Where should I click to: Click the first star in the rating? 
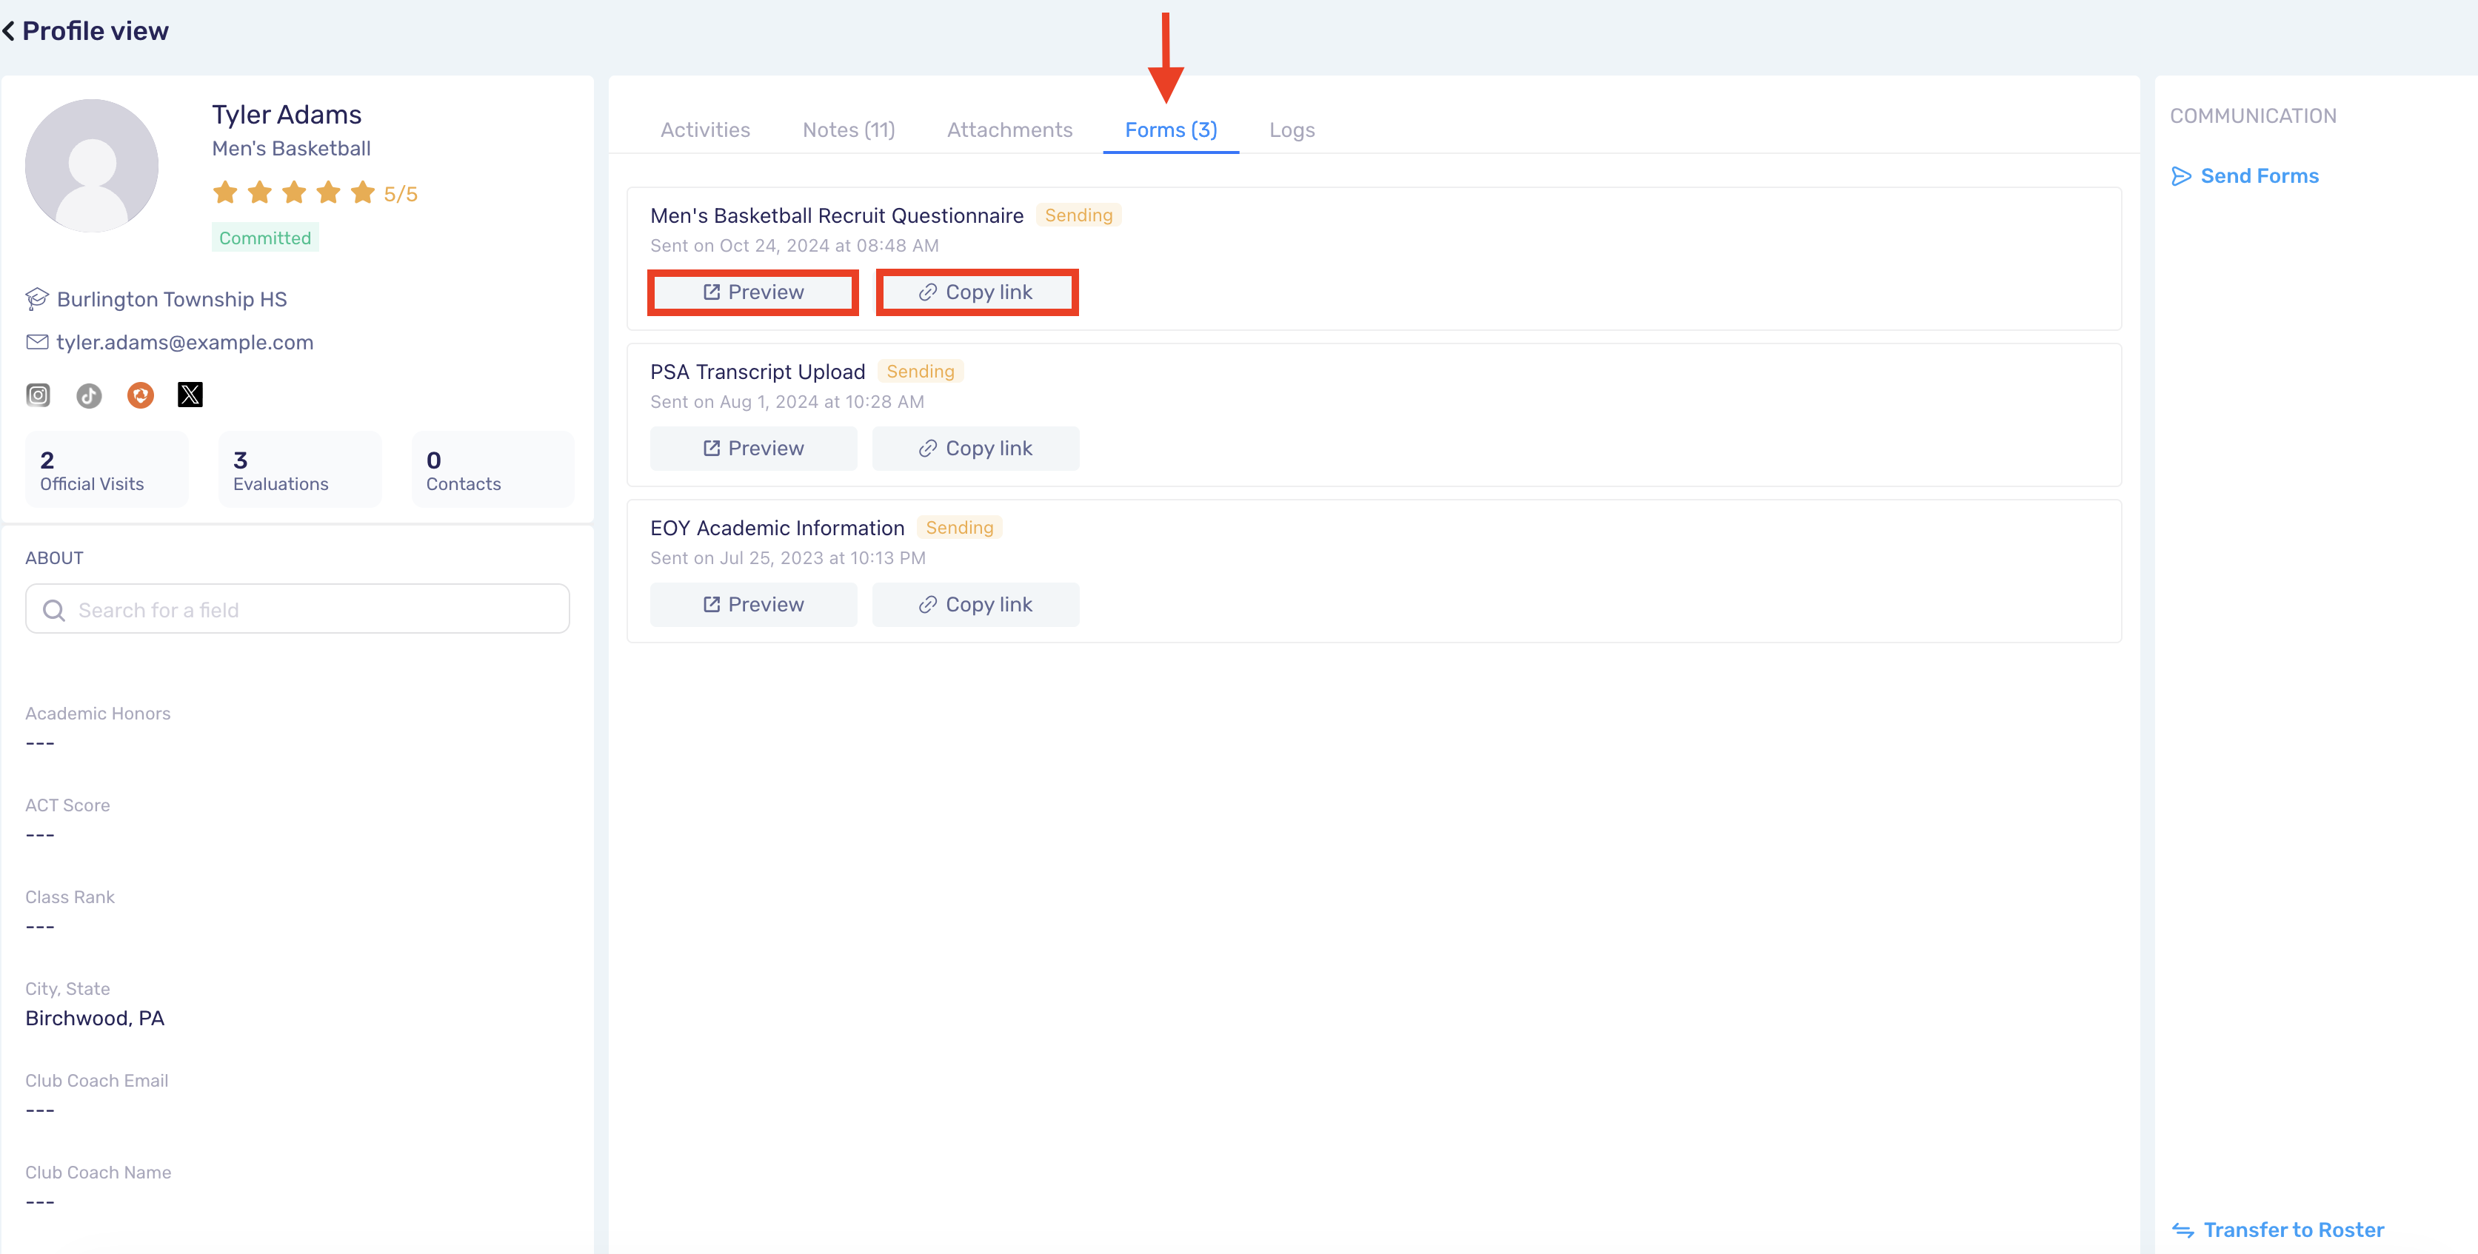(225, 193)
